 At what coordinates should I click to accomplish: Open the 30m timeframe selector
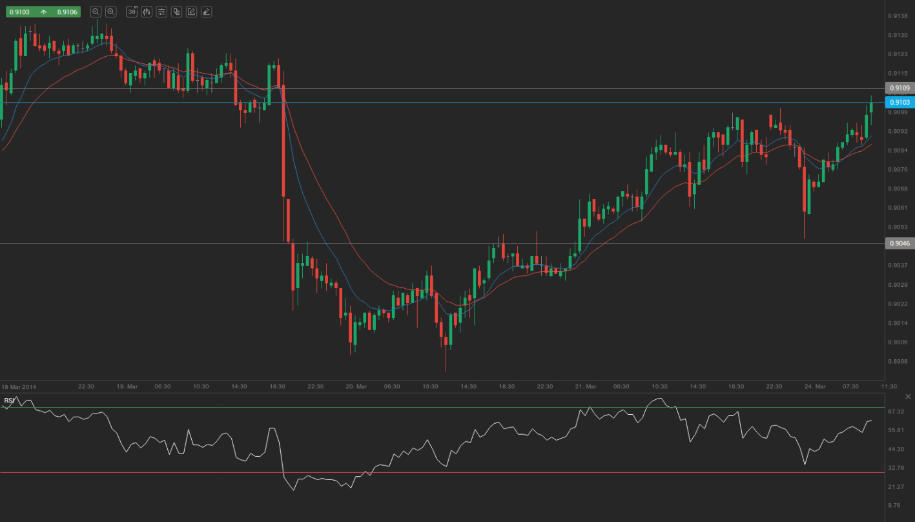(132, 12)
